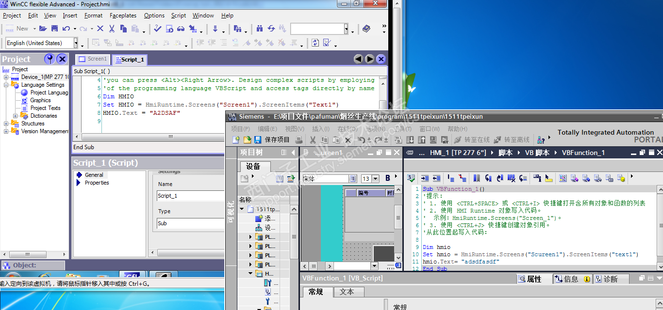
Task: Click the print icon in TIA Portal toolbar
Action: pyautogui.click(x=299, y=139)
